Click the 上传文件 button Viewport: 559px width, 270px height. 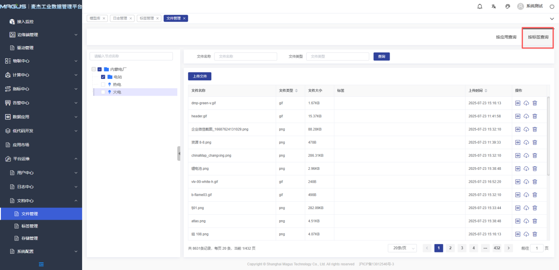[x=199, y=76]
